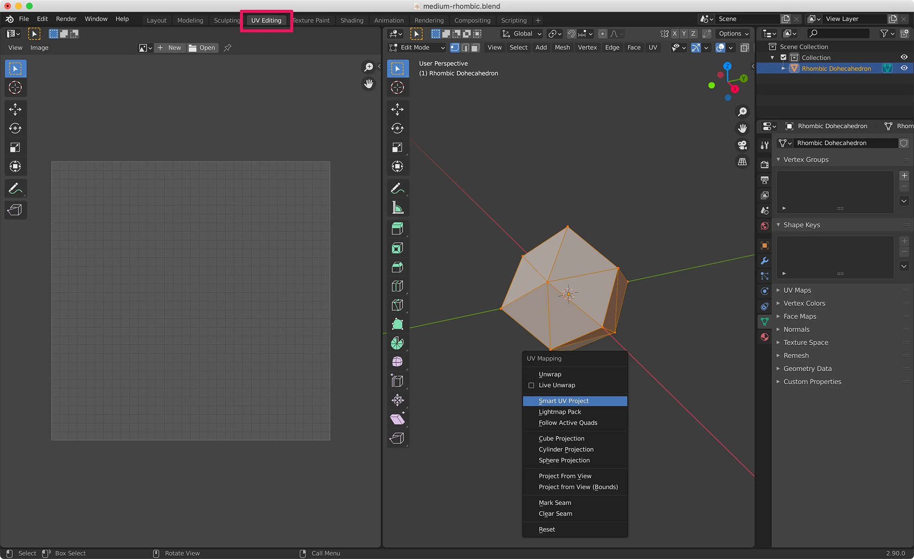The width and height of the screenshot is (914, 559).
Task: Switch to face select mode
Action: pos(475,48)
